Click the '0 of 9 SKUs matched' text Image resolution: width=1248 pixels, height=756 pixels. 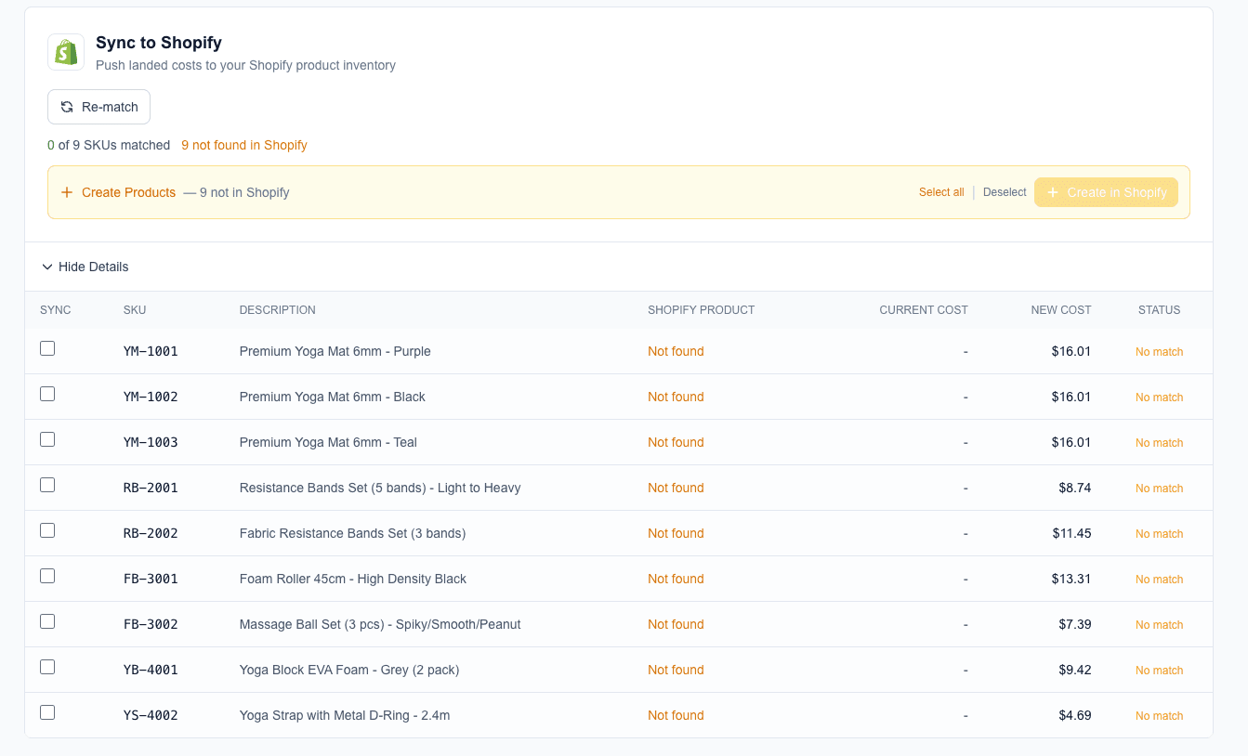click(109, 145)
